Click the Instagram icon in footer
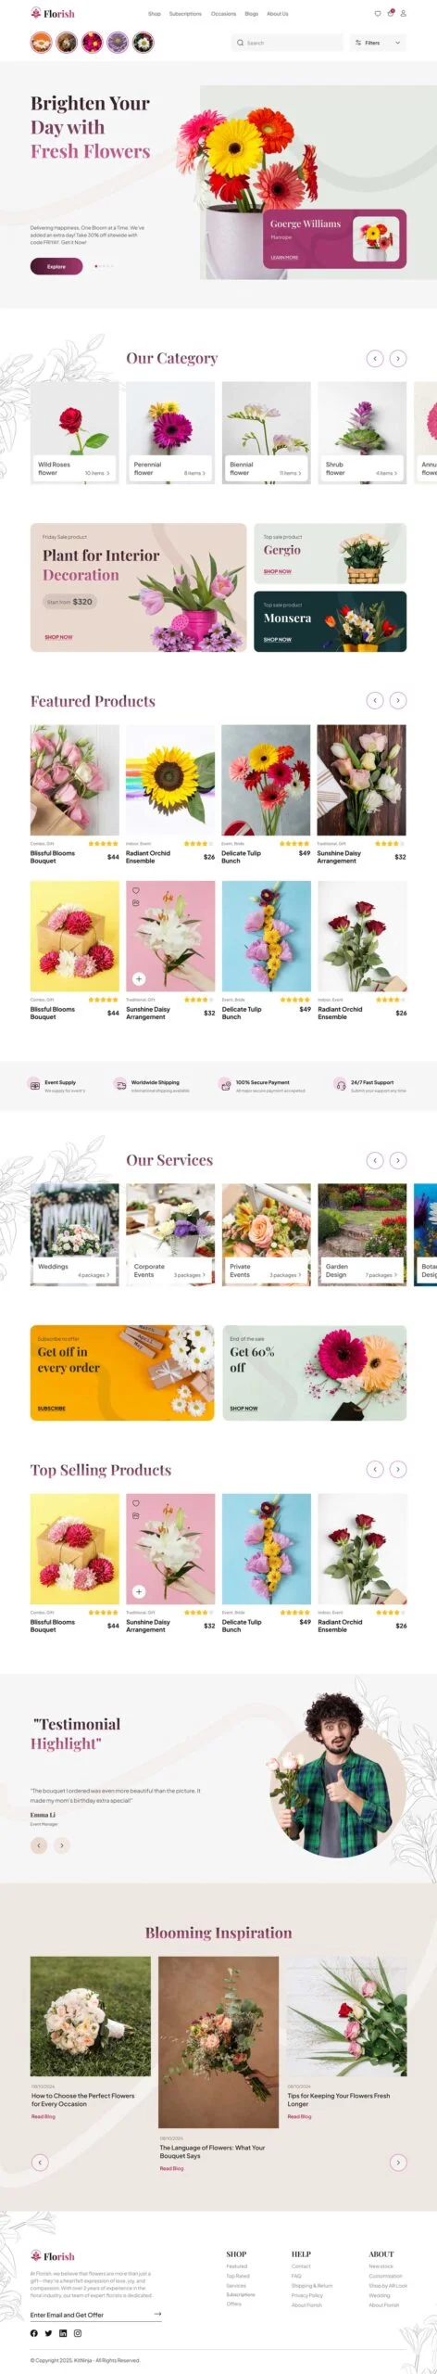This screenshot has height=2374, width=437. coord(77,2333)
